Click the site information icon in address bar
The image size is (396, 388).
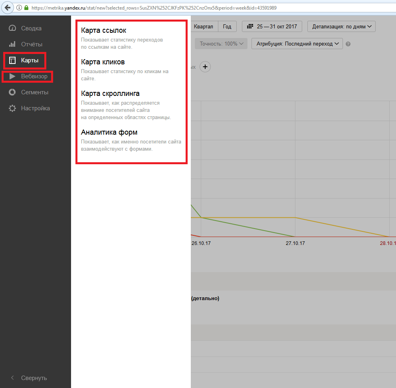19,8
